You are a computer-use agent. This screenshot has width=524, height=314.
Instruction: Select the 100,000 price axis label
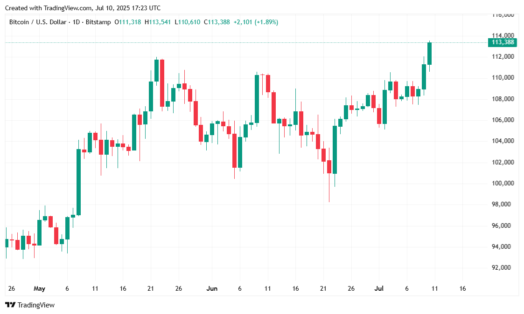pos(503,183)
